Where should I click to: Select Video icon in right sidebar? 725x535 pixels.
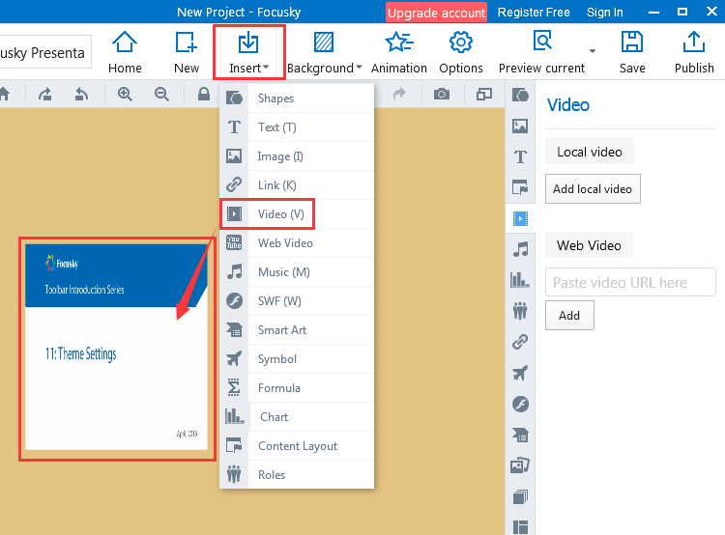tap(520, 218)
